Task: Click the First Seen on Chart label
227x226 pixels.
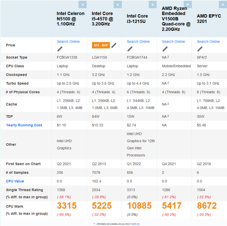Action: (x=23, y=164)
